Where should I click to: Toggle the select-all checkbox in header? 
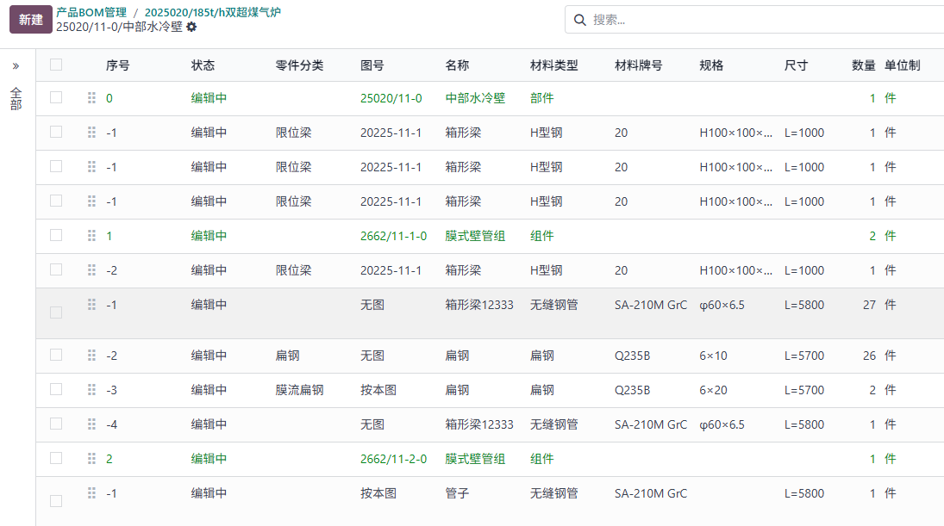[x=56, y=65]
